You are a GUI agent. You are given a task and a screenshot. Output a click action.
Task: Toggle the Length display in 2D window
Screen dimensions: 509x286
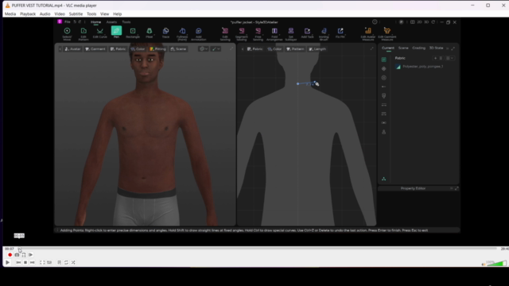click(317, 49)
